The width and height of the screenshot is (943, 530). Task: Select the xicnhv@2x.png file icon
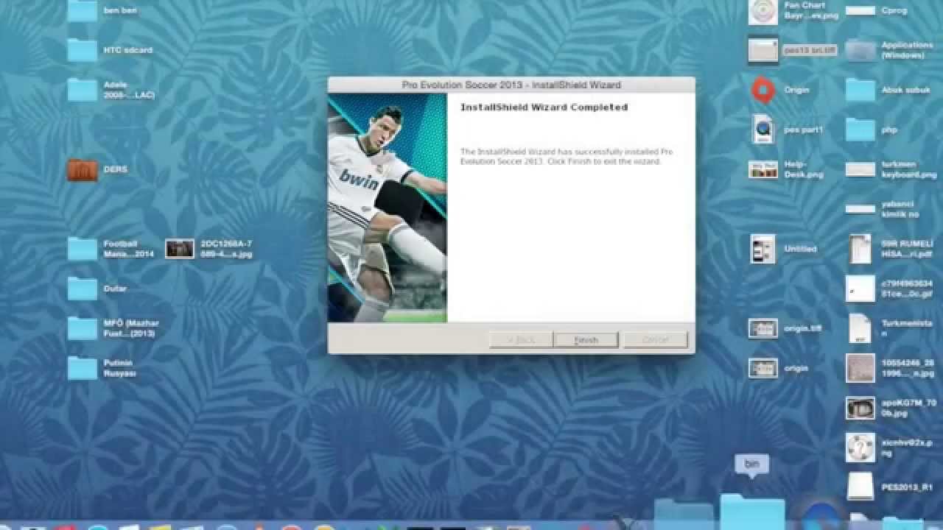[x=860, y=448]
